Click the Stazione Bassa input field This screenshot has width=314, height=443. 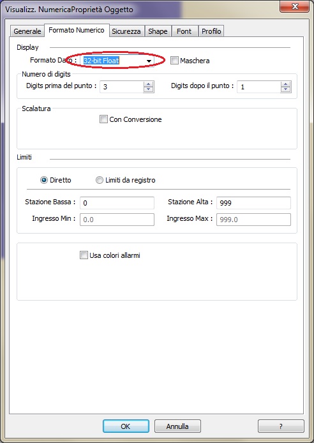[x=117, y=203]
